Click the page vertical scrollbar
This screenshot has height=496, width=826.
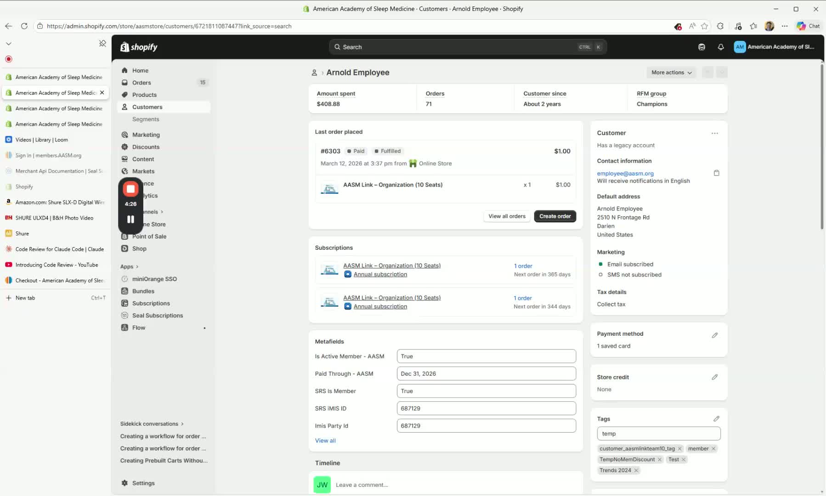click(x=822, y=147)
